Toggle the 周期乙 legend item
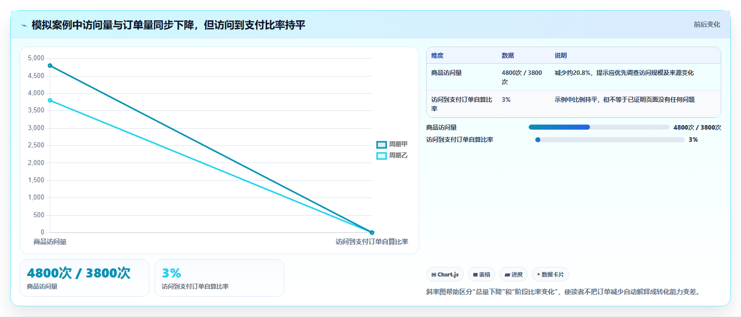741x317 pixels. [x=392, y=155]
